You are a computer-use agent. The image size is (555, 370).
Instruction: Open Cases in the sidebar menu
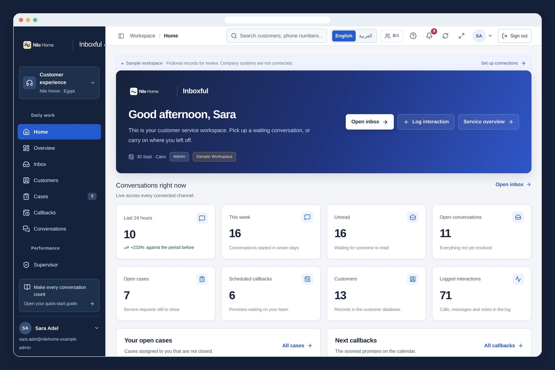59,196
